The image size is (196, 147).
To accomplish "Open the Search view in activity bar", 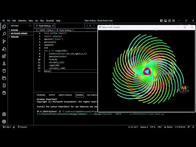I will (4, 34).
